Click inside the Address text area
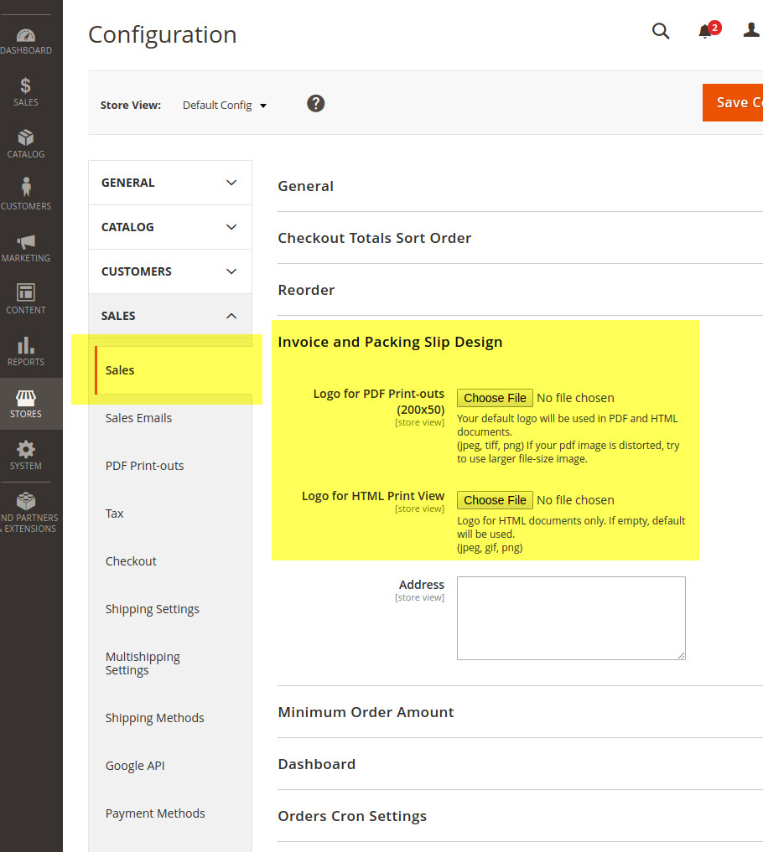Image resolution: width=763 pixels, height=852 pixels. (x=570, y=617)
